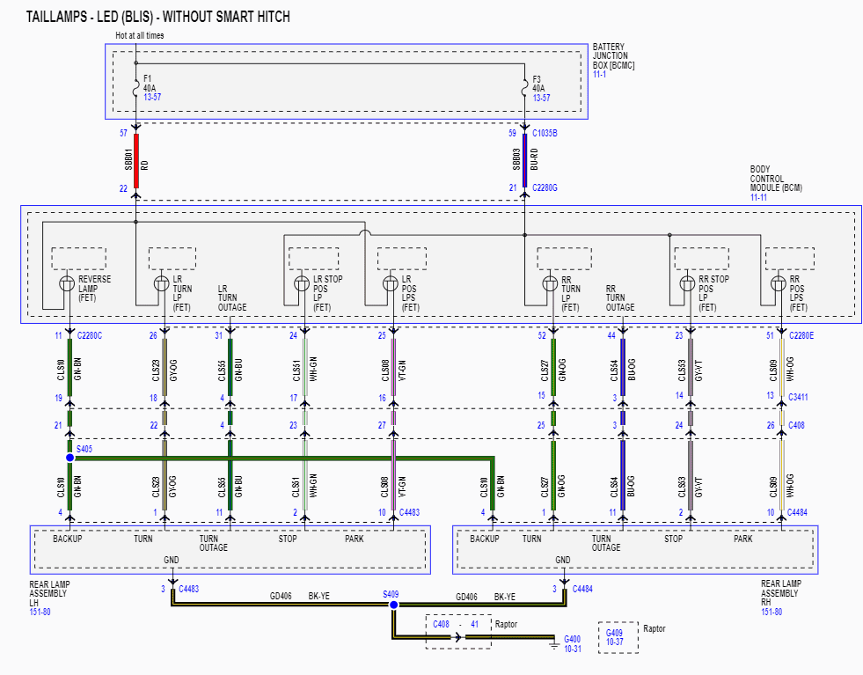Click the red SBB01 RD wire
The image size is (863, 675).
tap(136, 160)
